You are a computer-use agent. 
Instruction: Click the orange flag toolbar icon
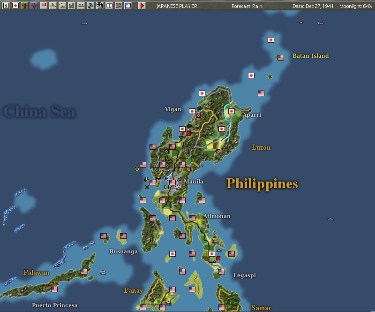click(x=44, y=6)
